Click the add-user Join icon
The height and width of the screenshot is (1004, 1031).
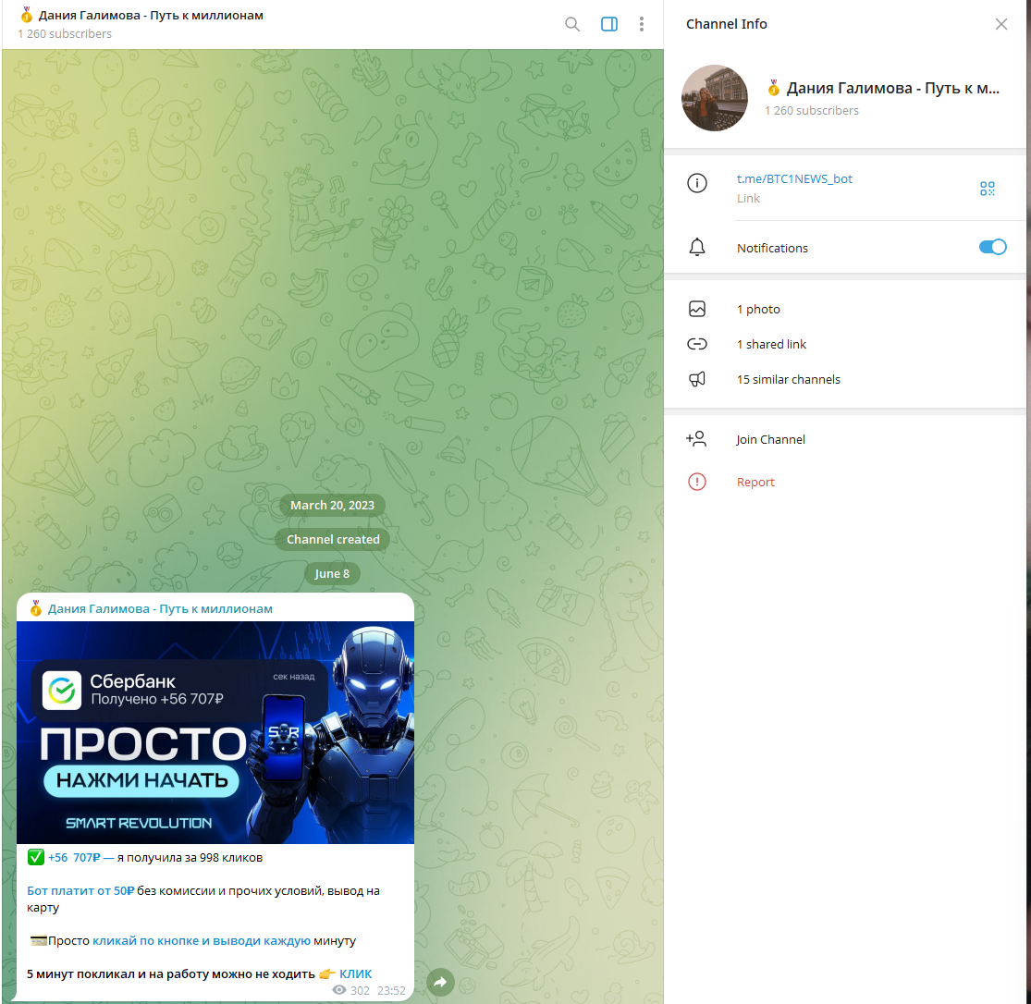pyautogui.click(x=696, y=438)
